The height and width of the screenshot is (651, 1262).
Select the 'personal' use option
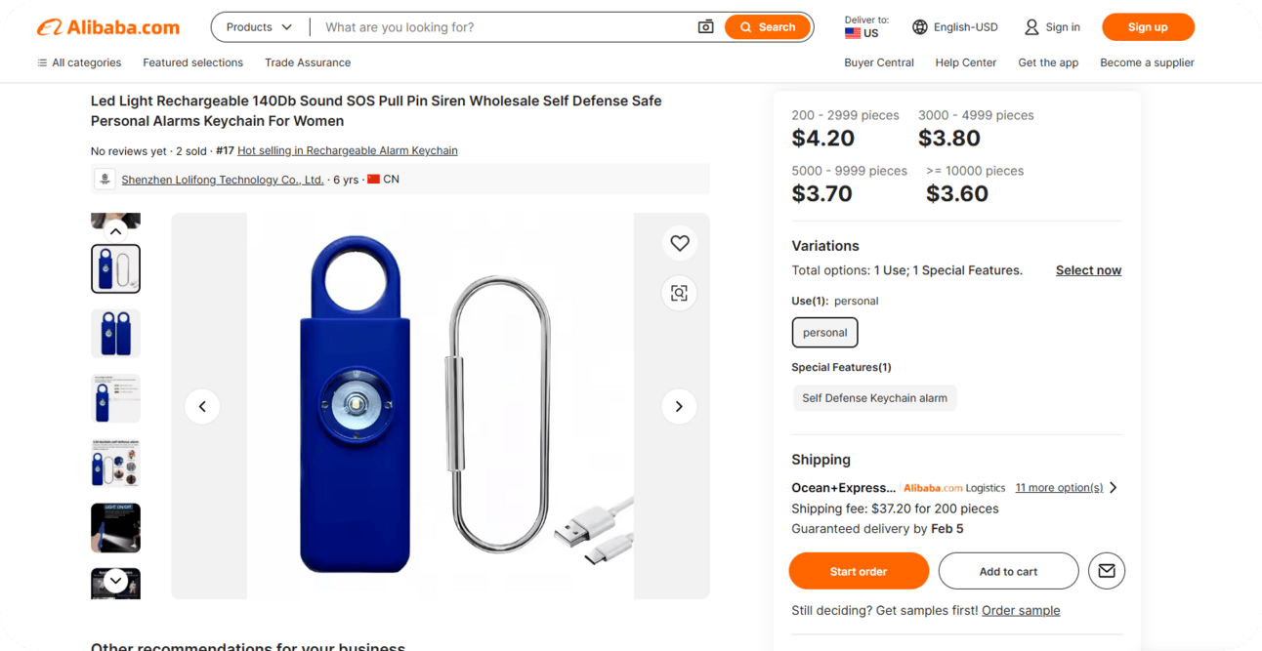coord(825,333)
